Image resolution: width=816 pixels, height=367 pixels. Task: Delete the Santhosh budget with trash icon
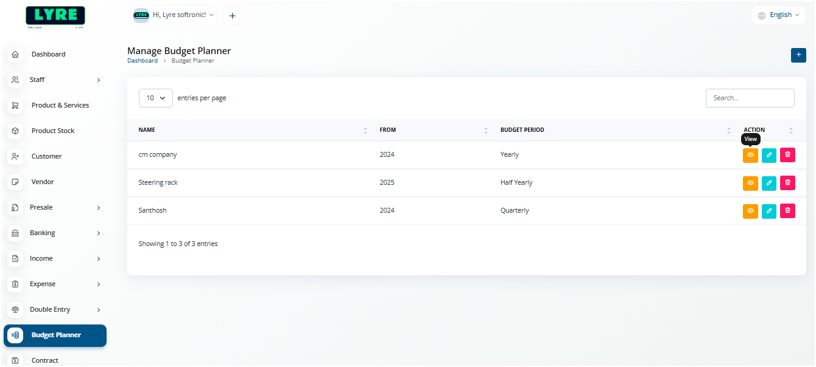pyautogui.click(x=787, y=211)
